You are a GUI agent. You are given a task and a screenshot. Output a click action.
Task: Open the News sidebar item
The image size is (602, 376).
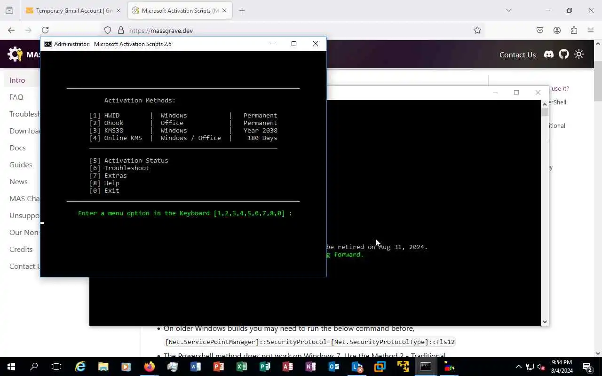point(19,181)
